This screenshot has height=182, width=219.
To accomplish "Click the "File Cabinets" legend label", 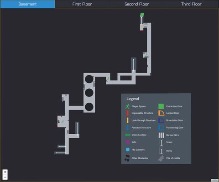I will 138,150.
